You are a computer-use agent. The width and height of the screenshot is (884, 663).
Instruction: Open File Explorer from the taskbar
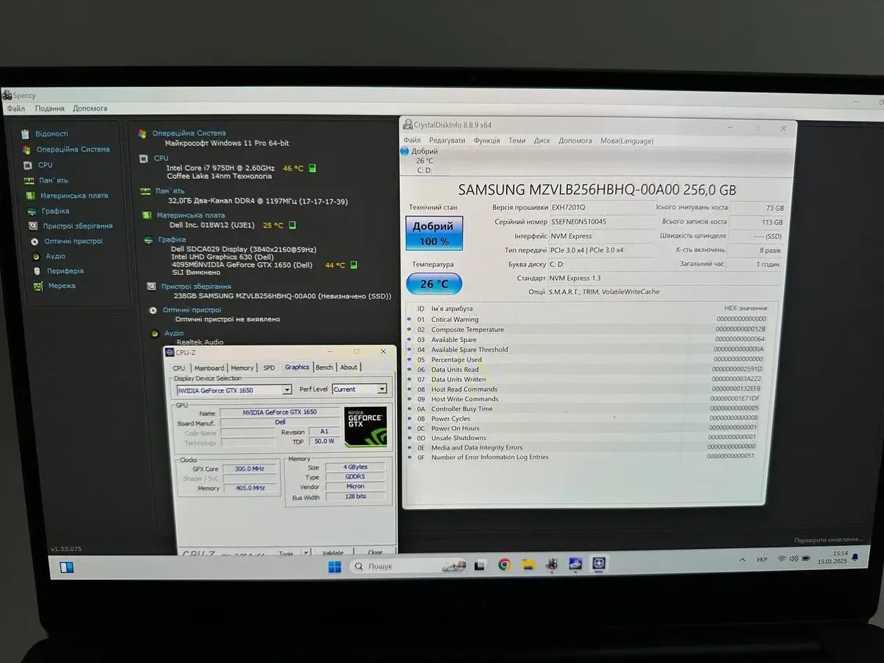click(527, 565)
